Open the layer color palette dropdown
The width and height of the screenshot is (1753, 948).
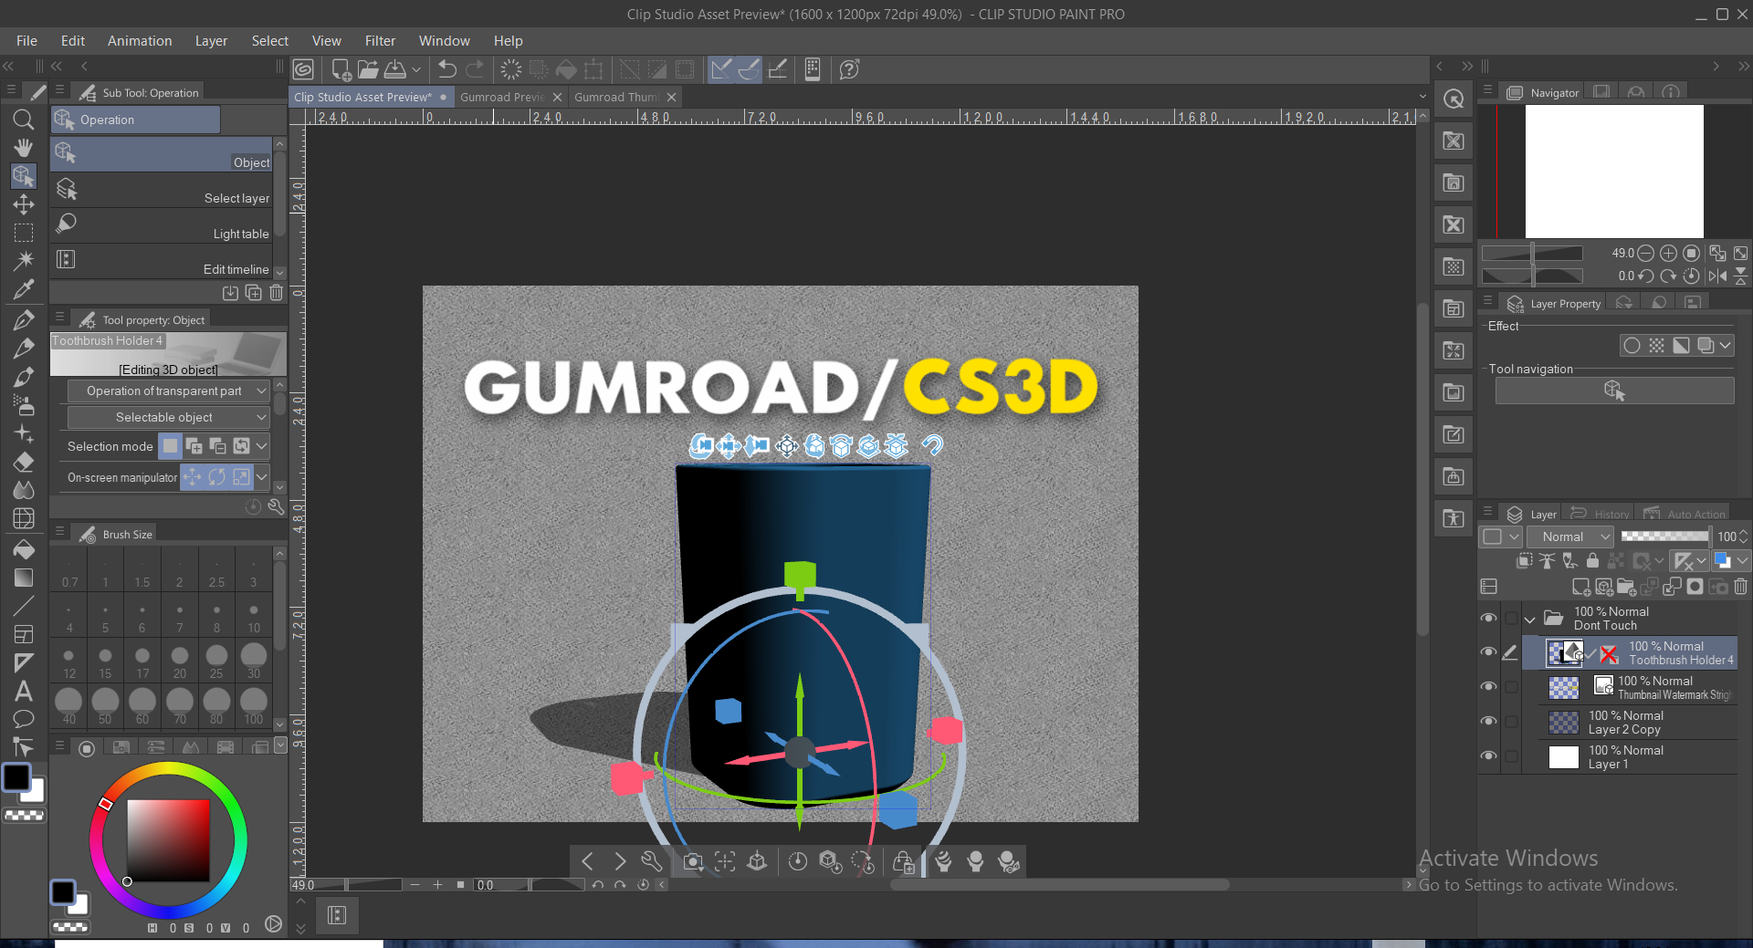1743,561
